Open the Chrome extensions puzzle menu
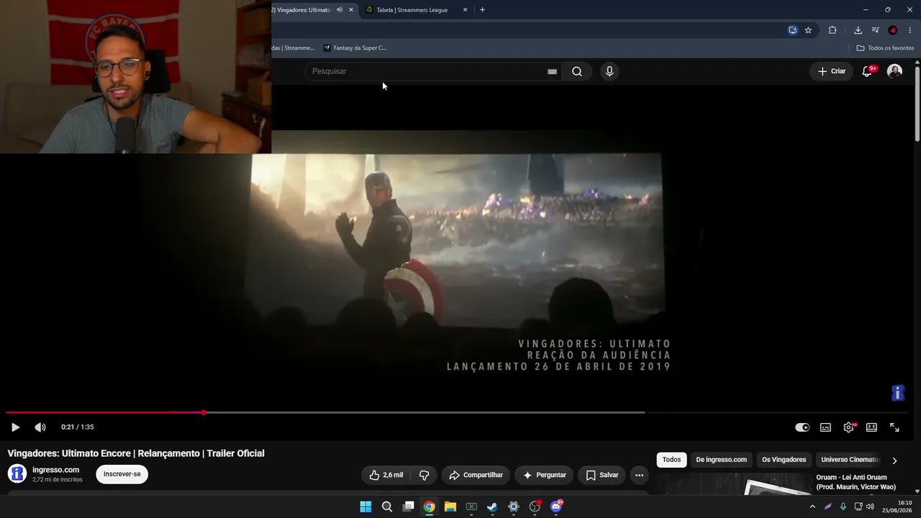The image size is (921, 518). 832,30
